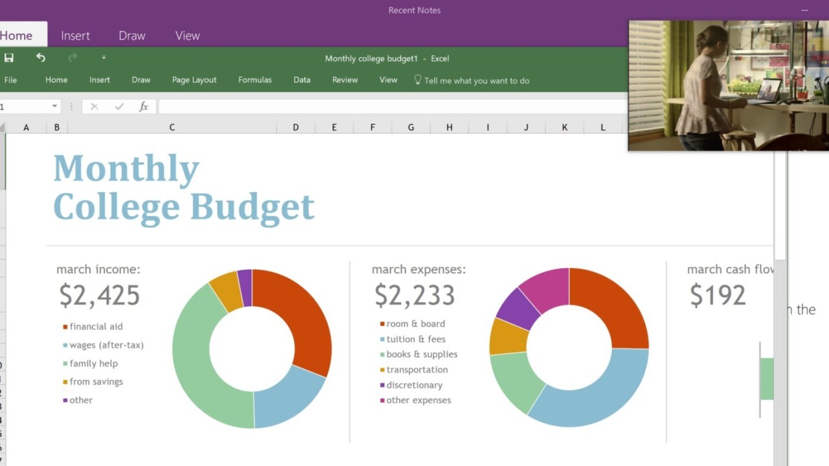Click the formula bar Enter checkmark icon
This screenshot has width=829, height=466.
119,107
